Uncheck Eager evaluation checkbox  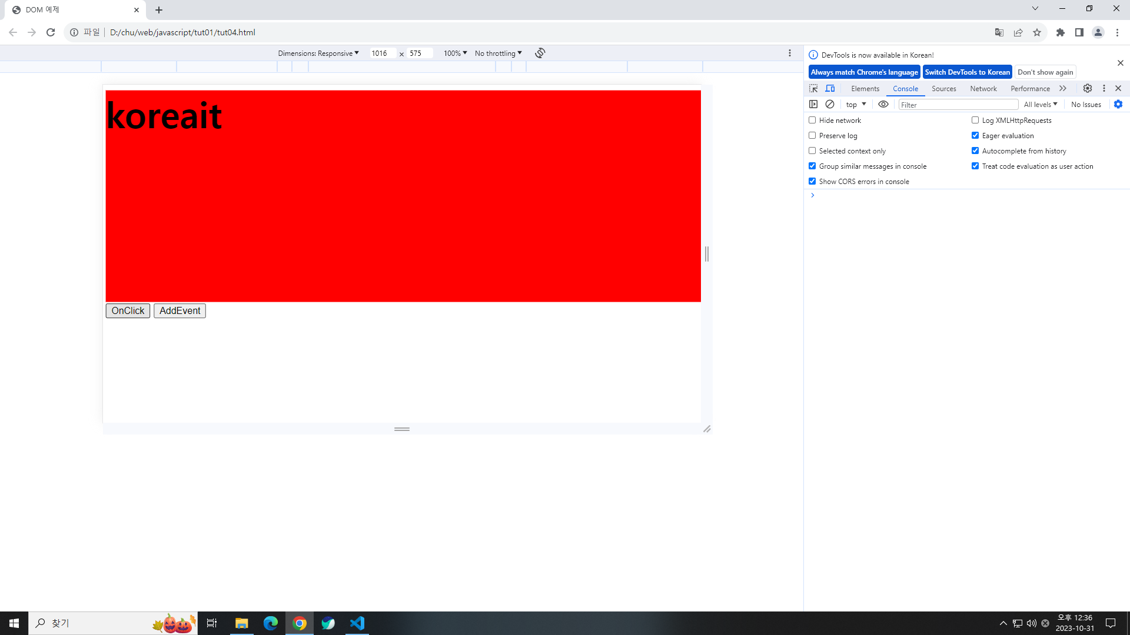(975, 135)
